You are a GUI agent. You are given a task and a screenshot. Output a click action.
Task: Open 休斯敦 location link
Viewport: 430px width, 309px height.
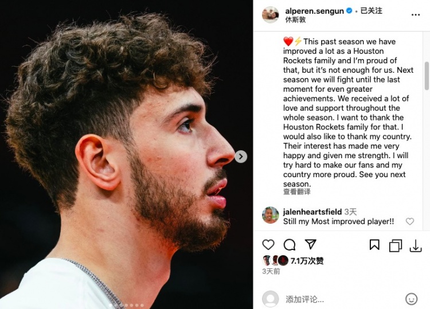pos(295,19)
